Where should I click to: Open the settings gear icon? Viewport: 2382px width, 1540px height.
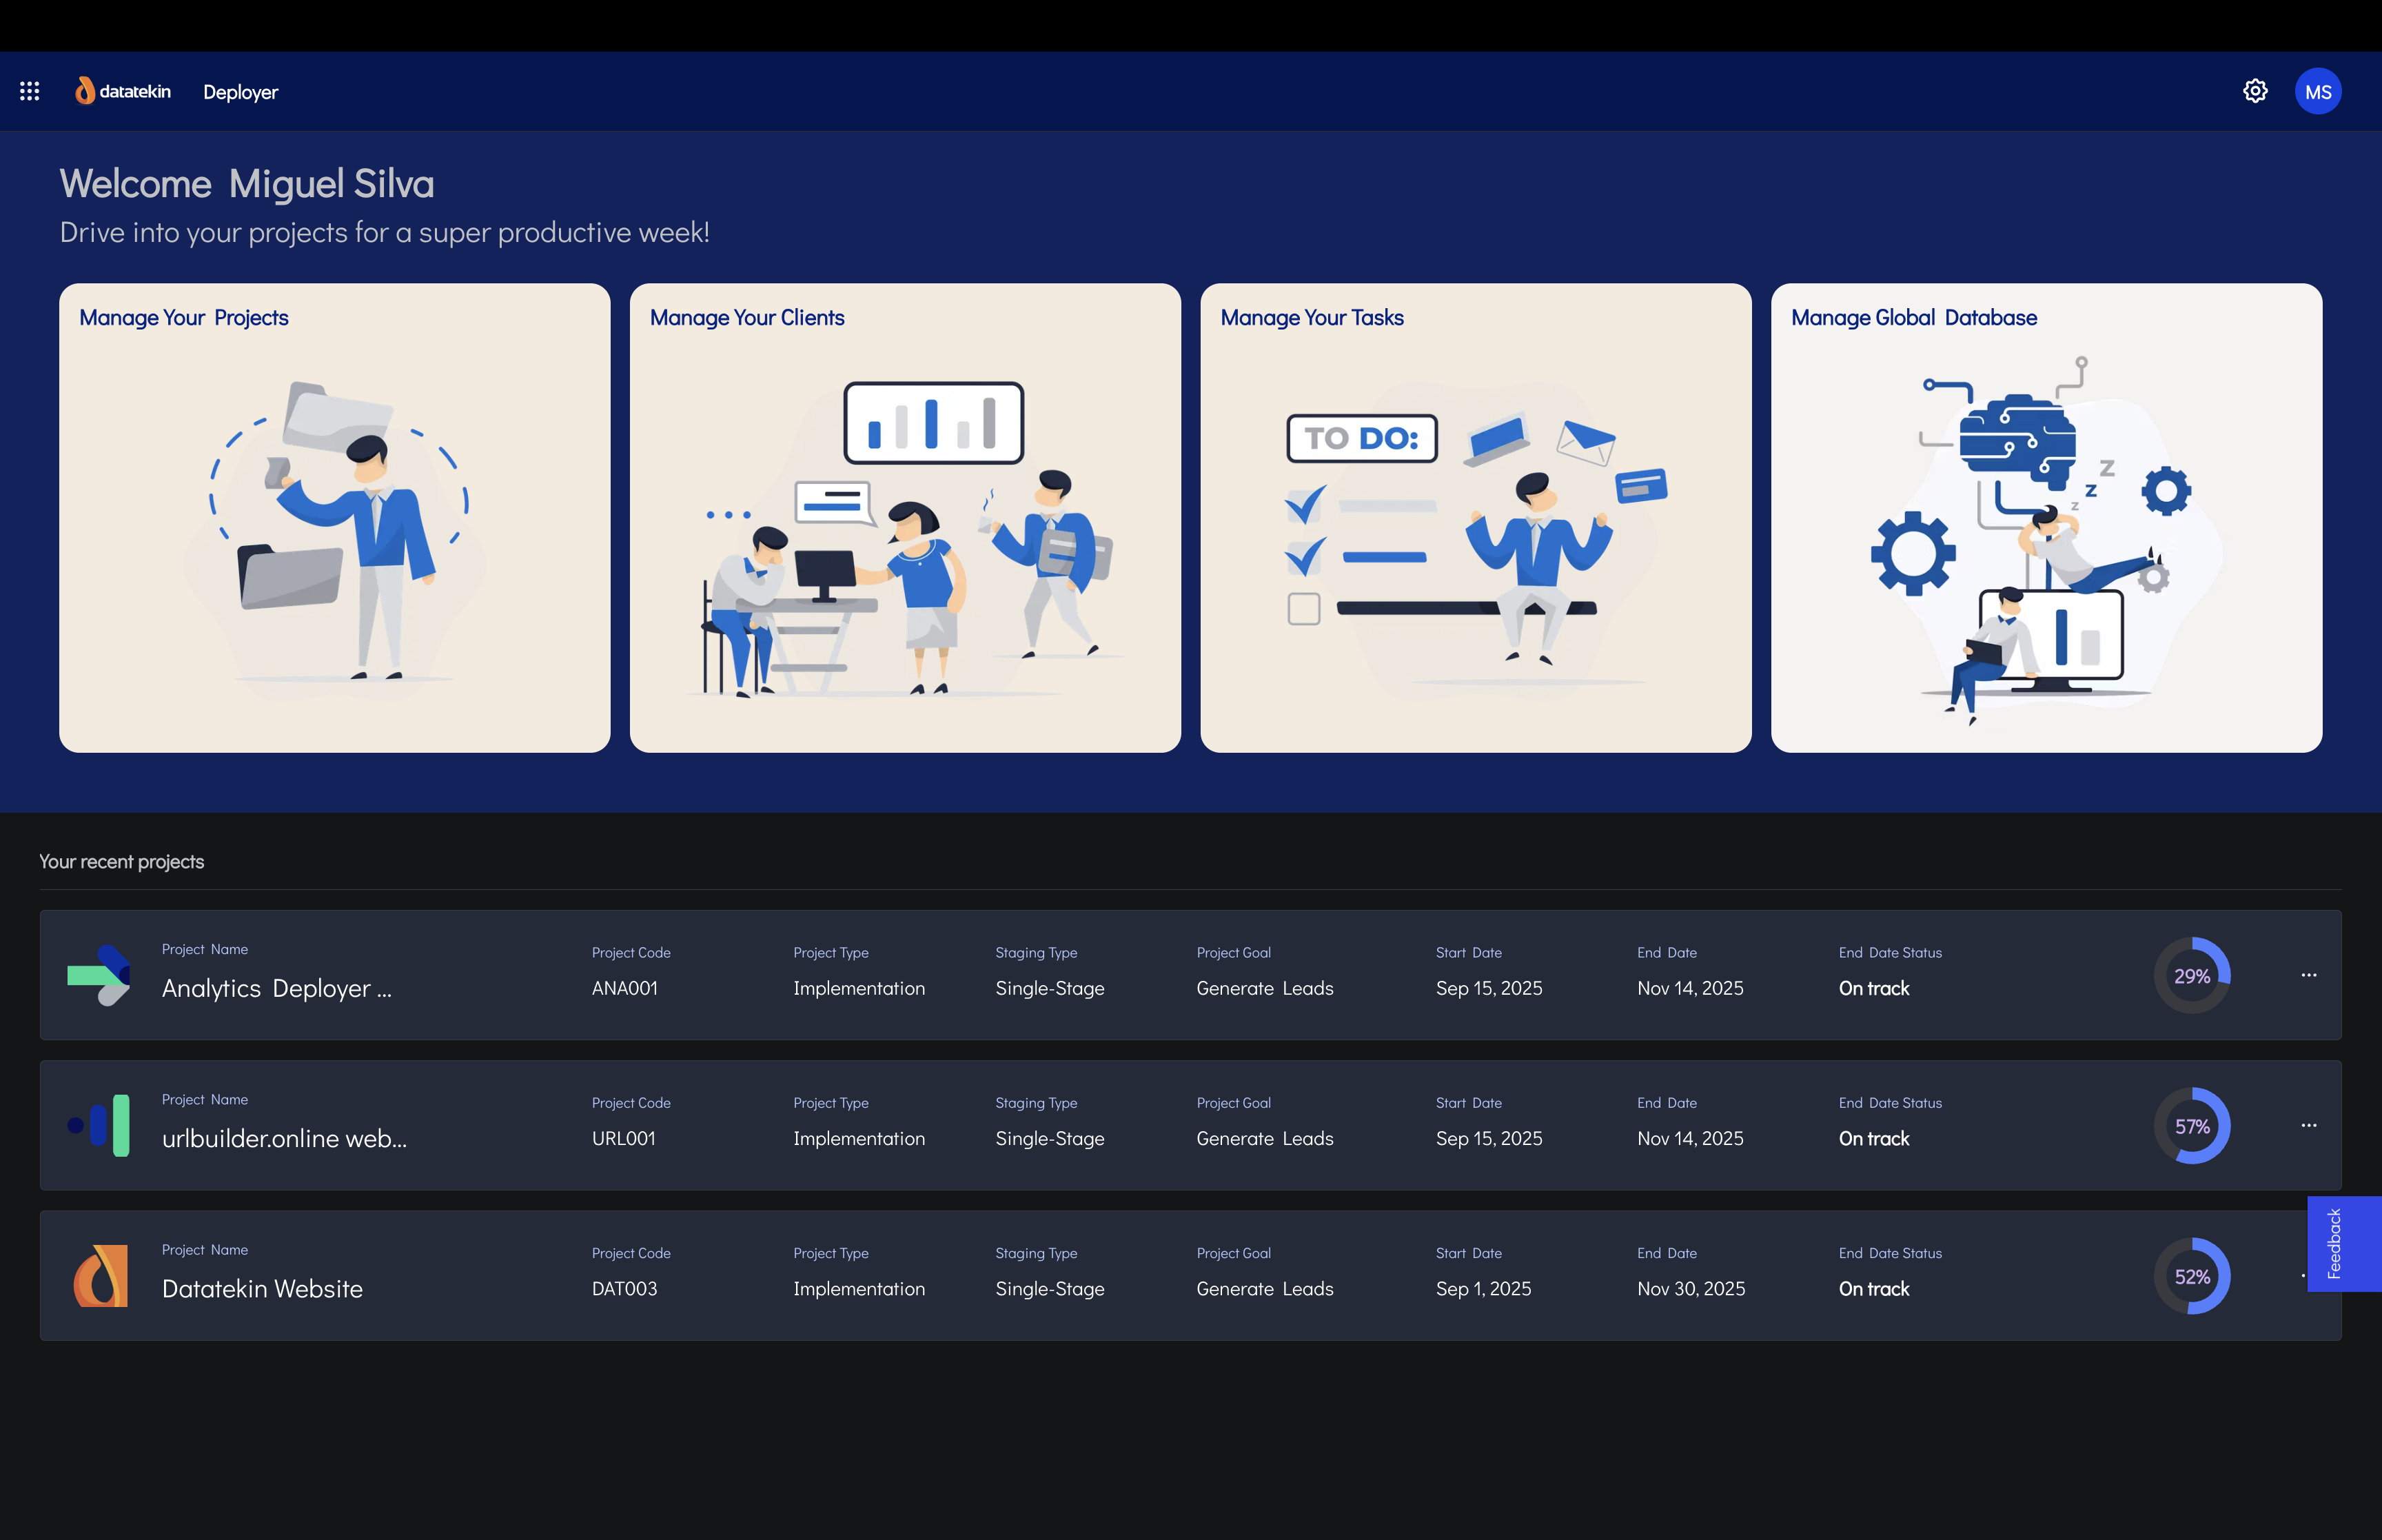pos(2255,91)
